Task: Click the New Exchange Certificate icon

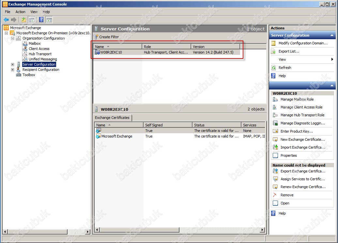Action: point(275,139)
